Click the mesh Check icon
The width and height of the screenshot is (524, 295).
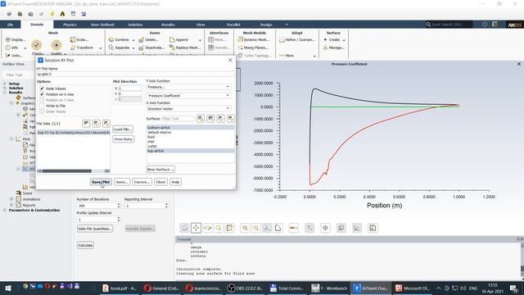36,45
